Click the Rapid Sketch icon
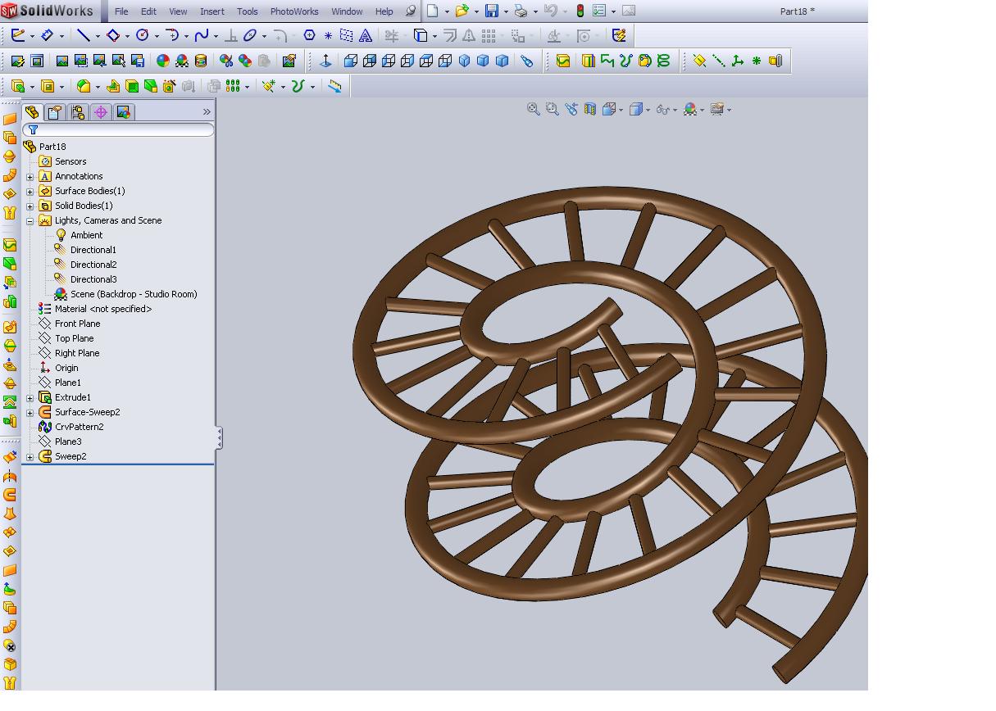Viewport: 996px width, 711px height. pos(619,35)
